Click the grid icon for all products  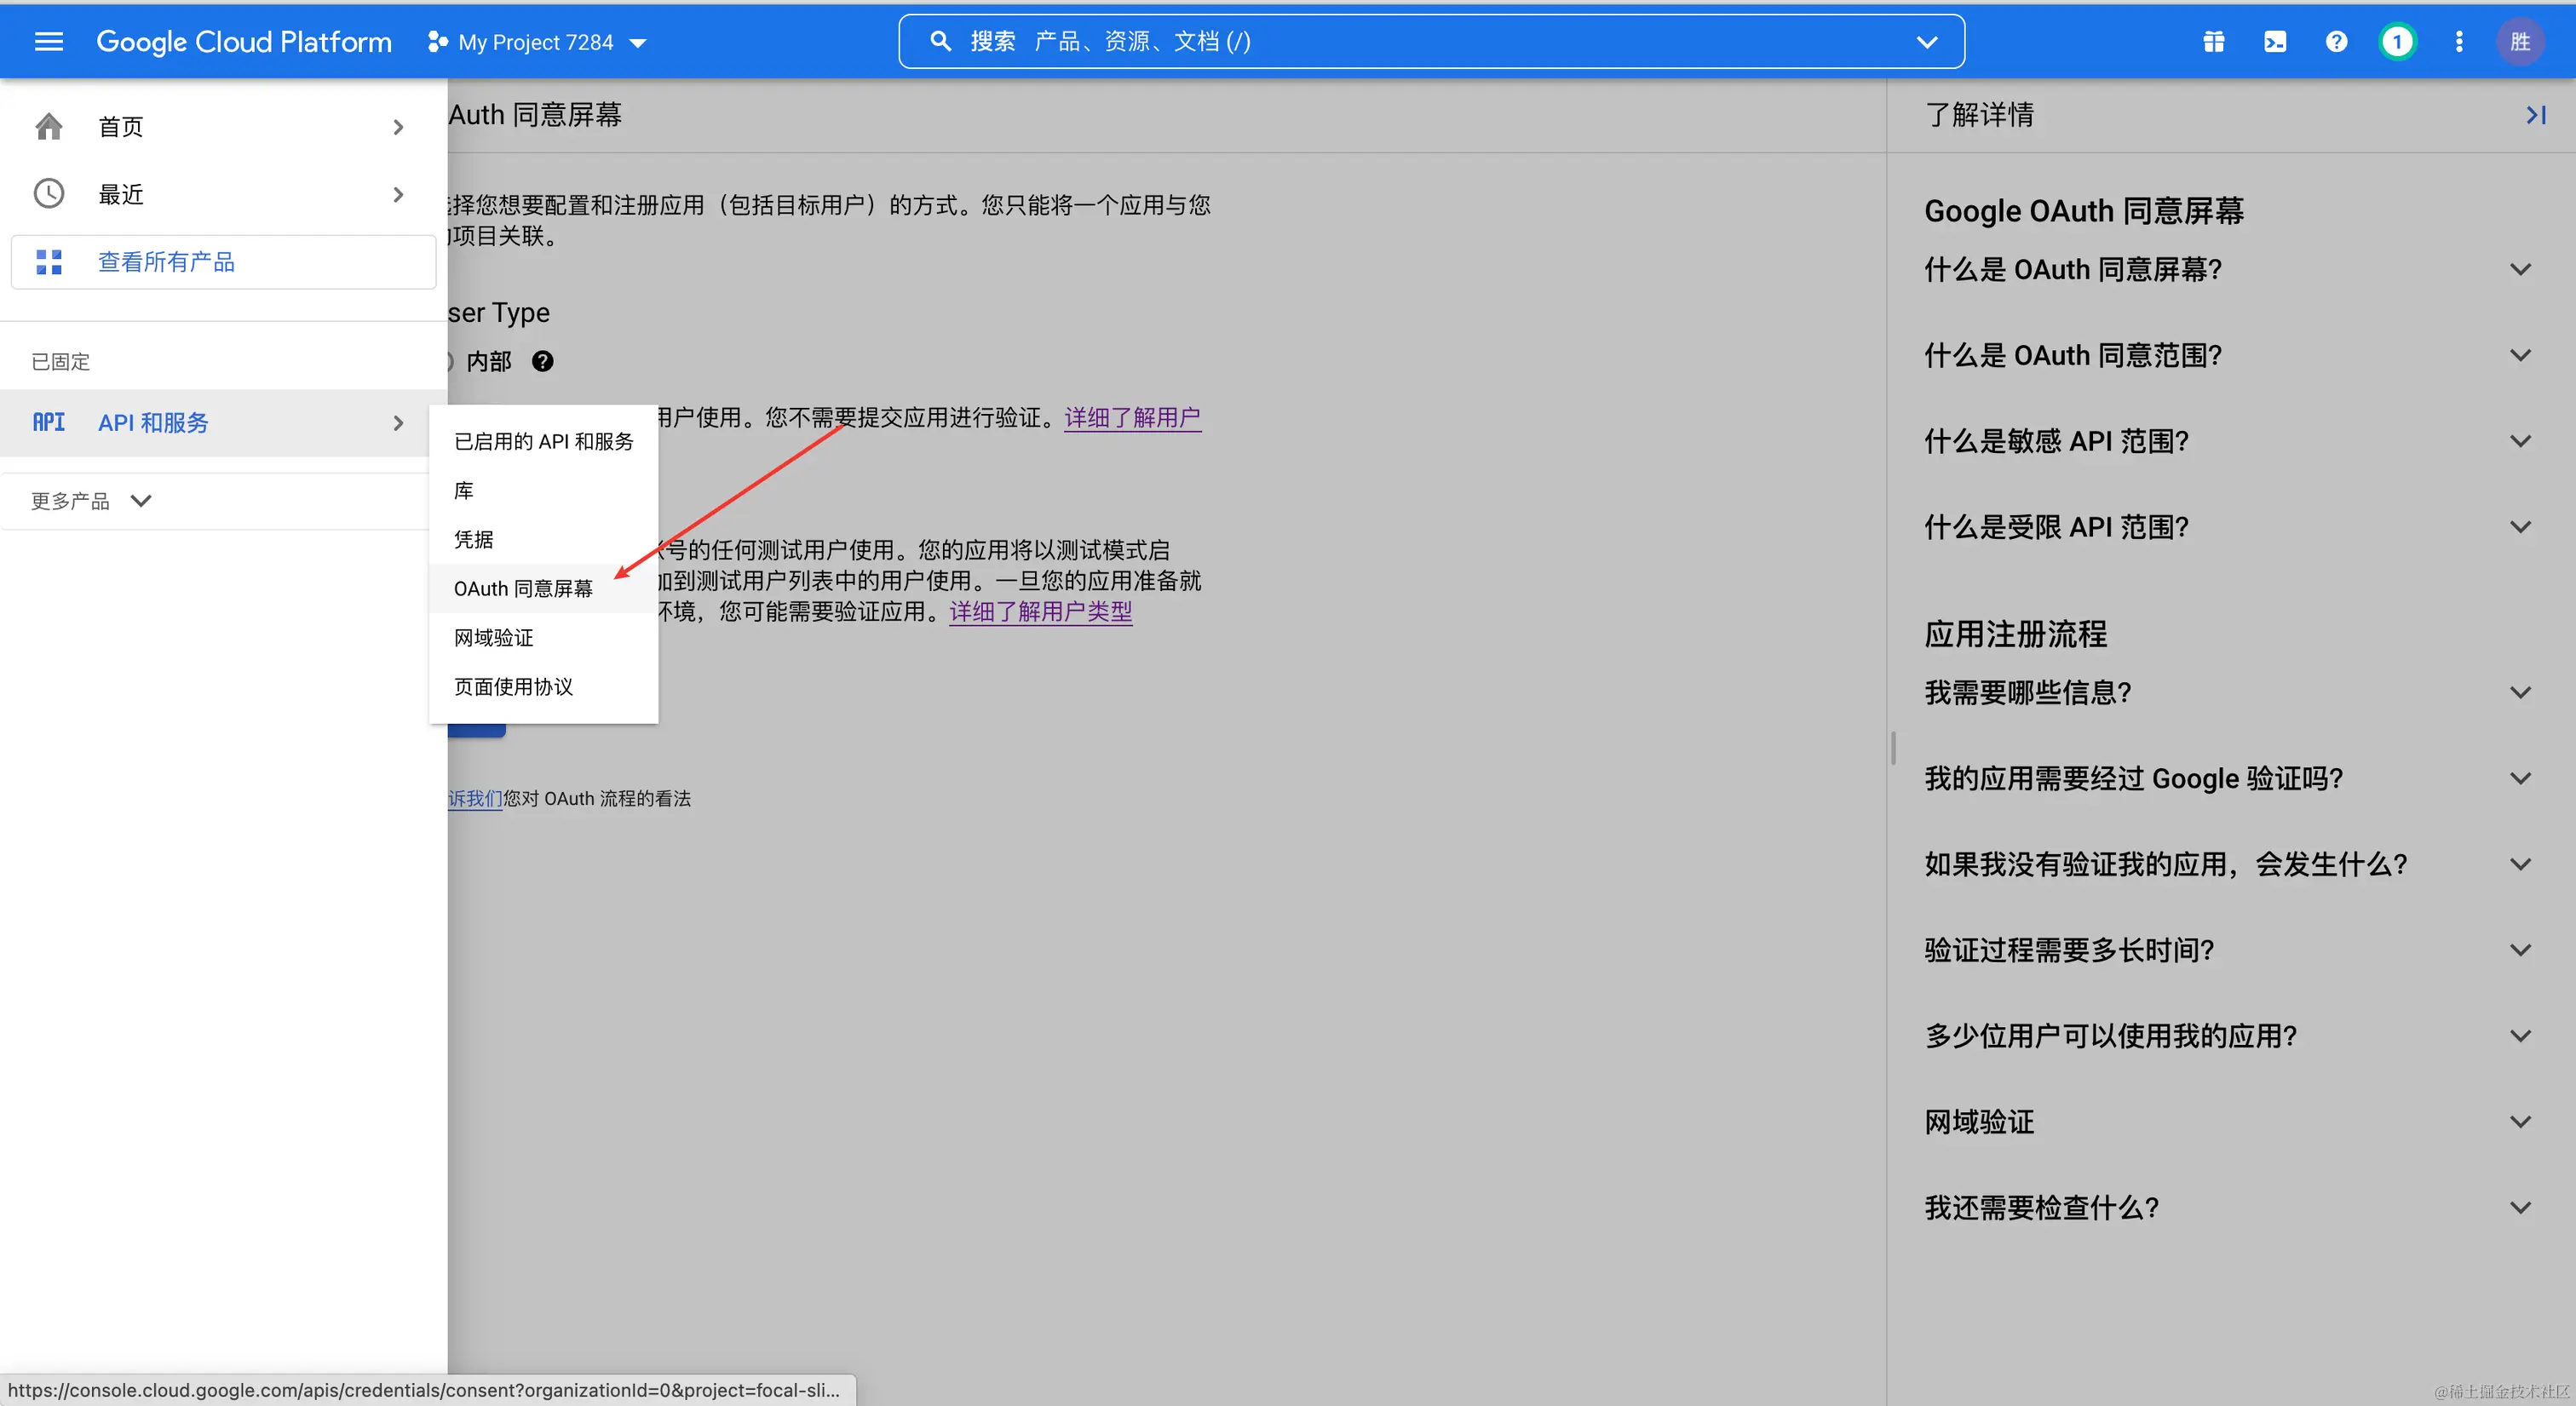(48, 262)
